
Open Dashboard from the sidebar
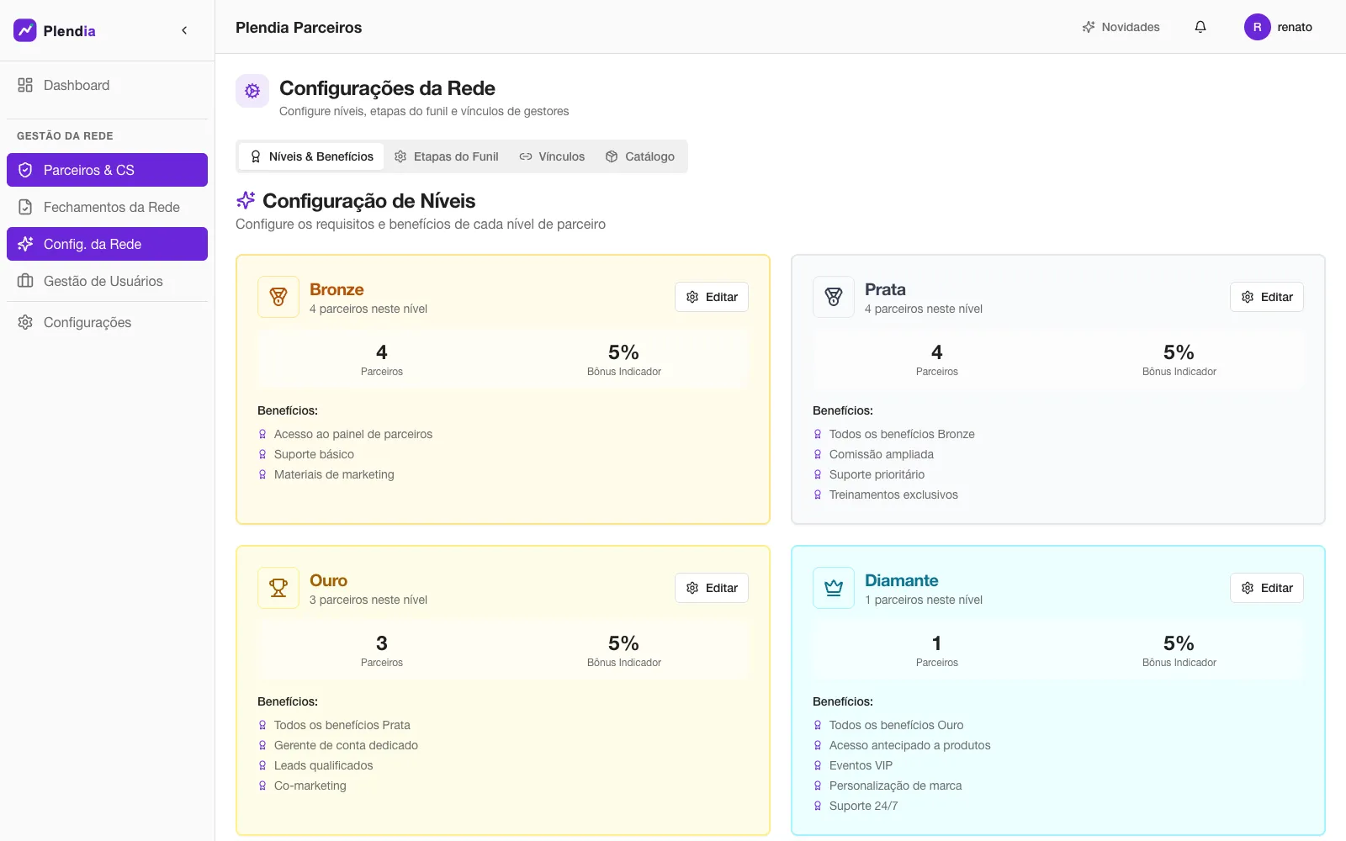[107, 85]
